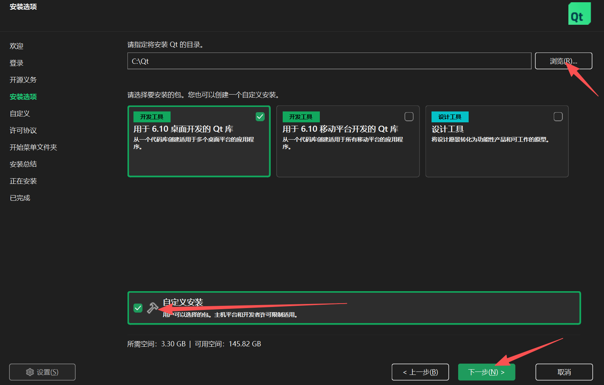Screen dimensions: 604x385
Task: Click the 开发工具 badge on mobile Qt package
Action: tap(301, 117)
